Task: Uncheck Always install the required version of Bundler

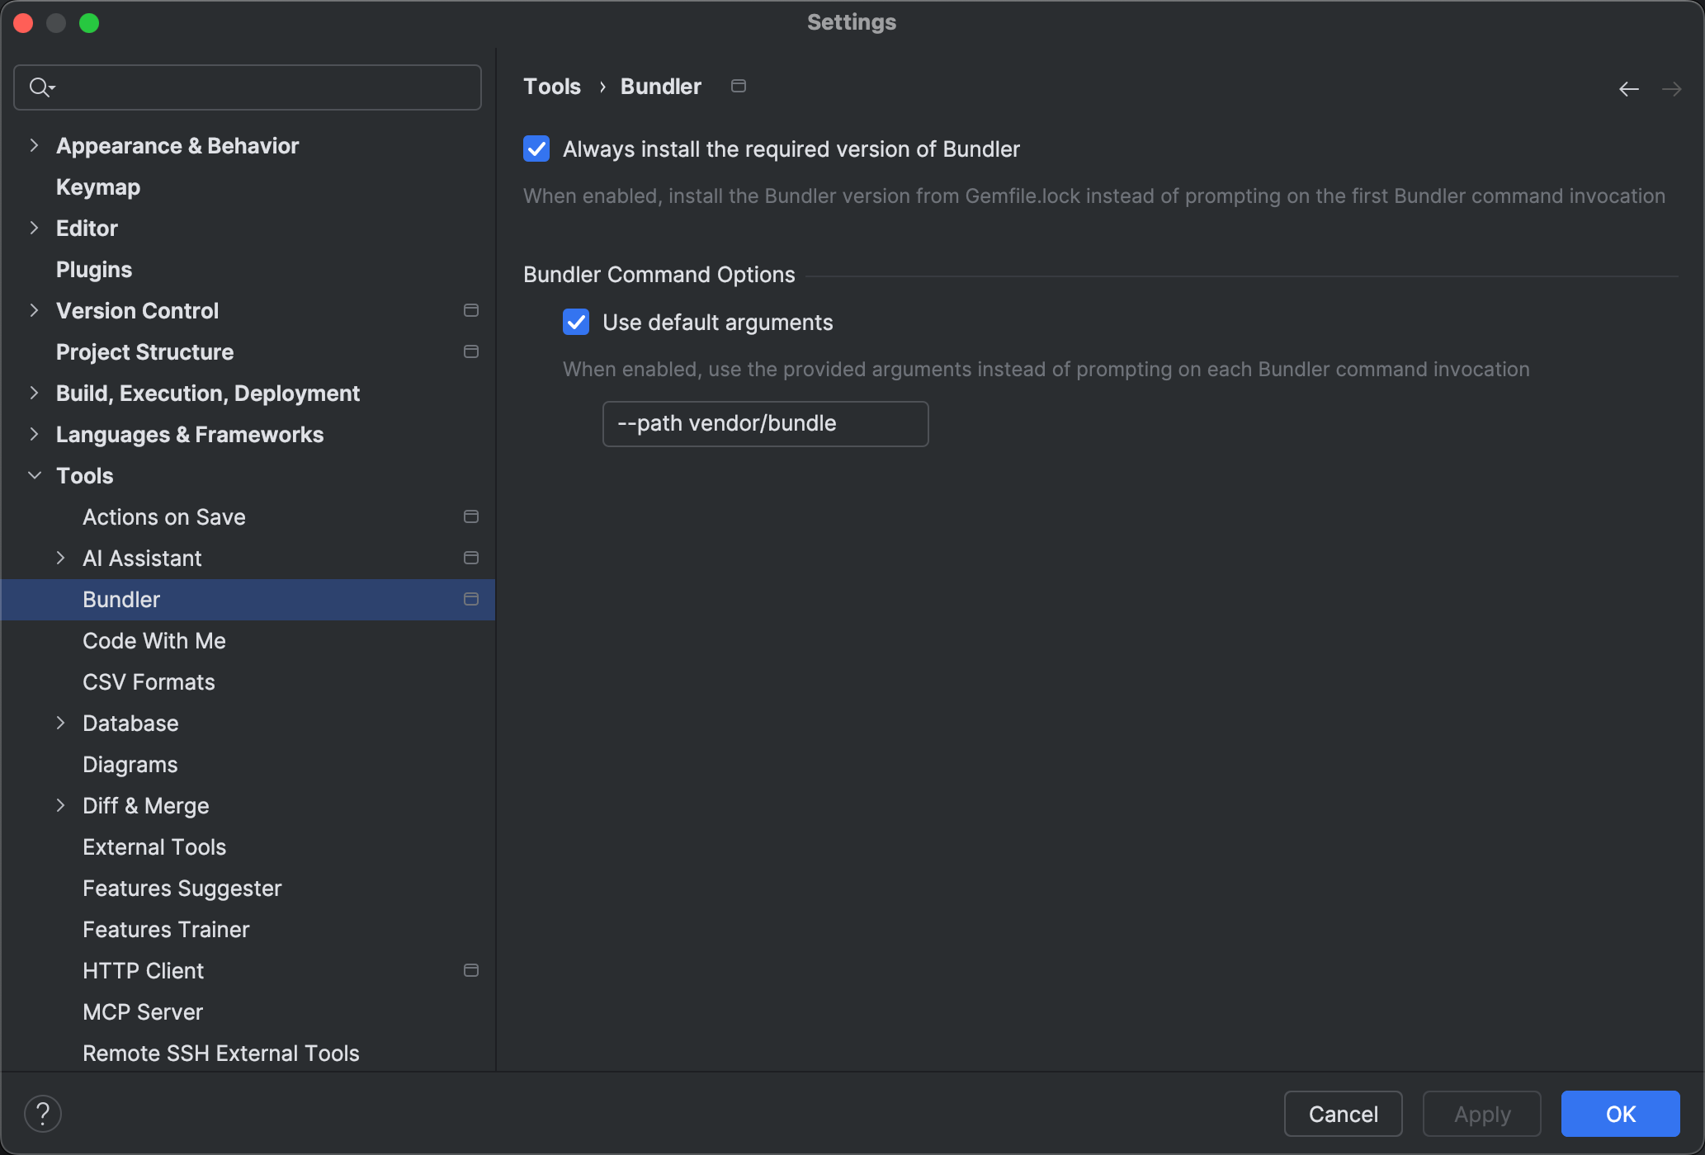Action: coord(536,149)
